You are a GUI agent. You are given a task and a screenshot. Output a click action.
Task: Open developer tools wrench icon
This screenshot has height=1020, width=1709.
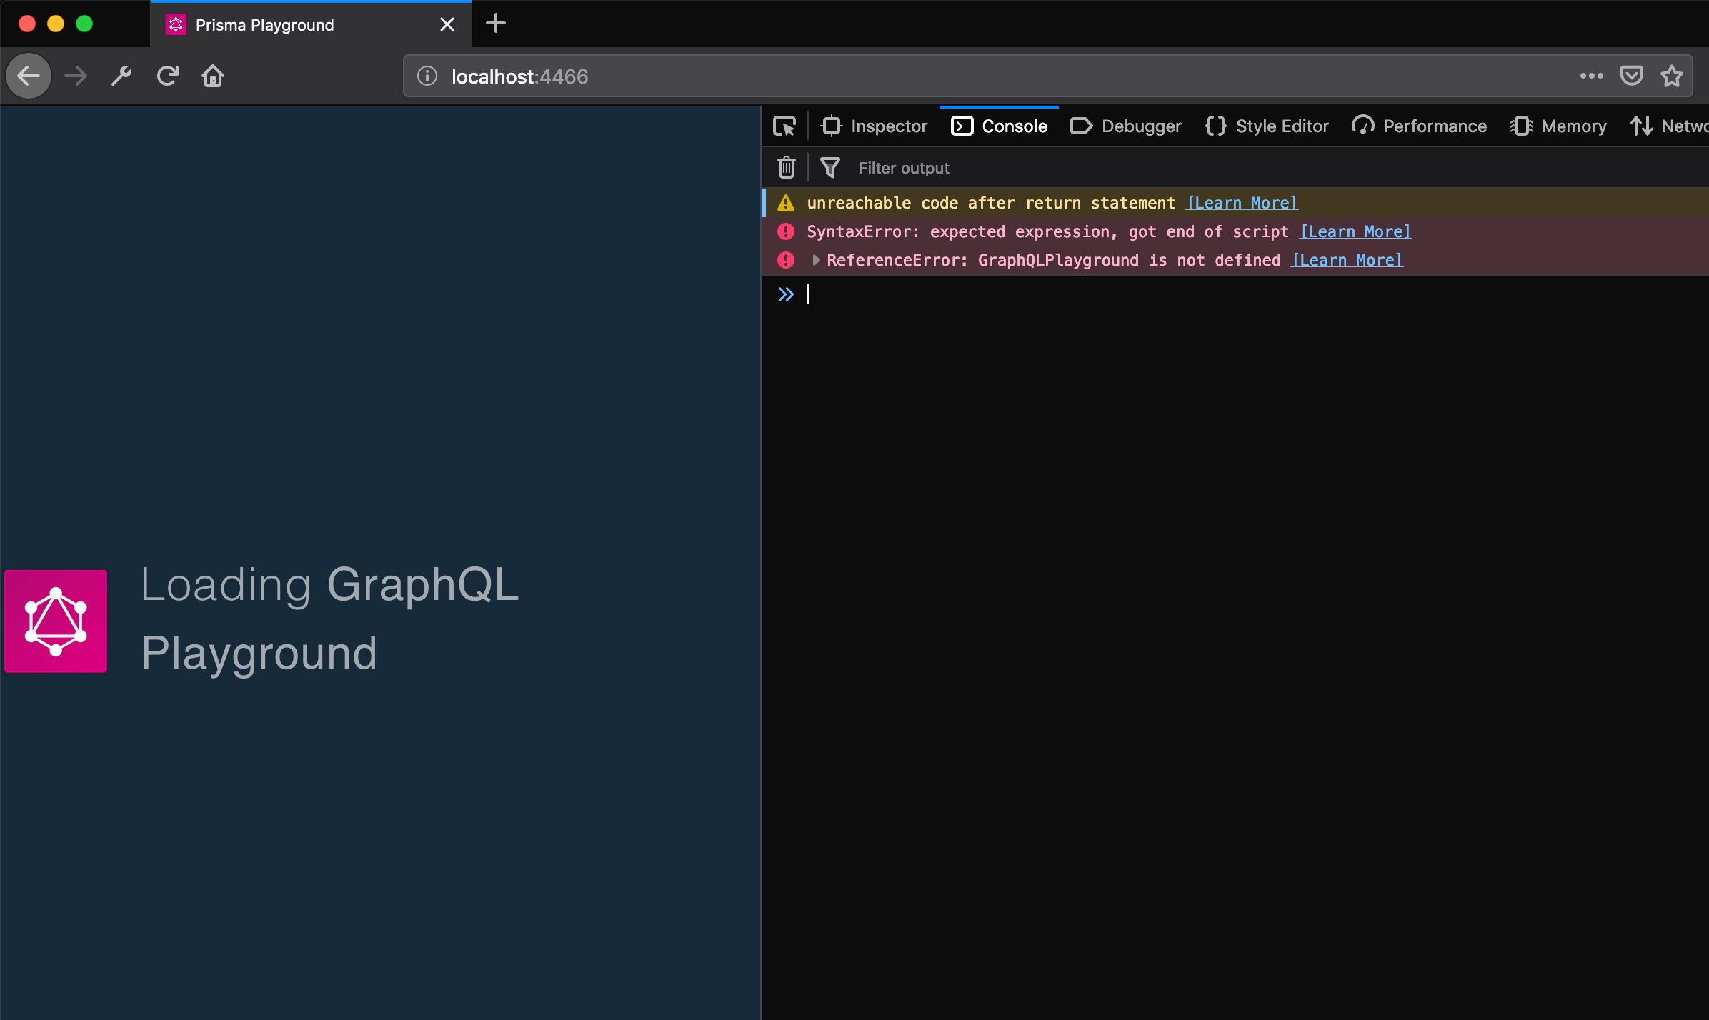coord(121,76)
